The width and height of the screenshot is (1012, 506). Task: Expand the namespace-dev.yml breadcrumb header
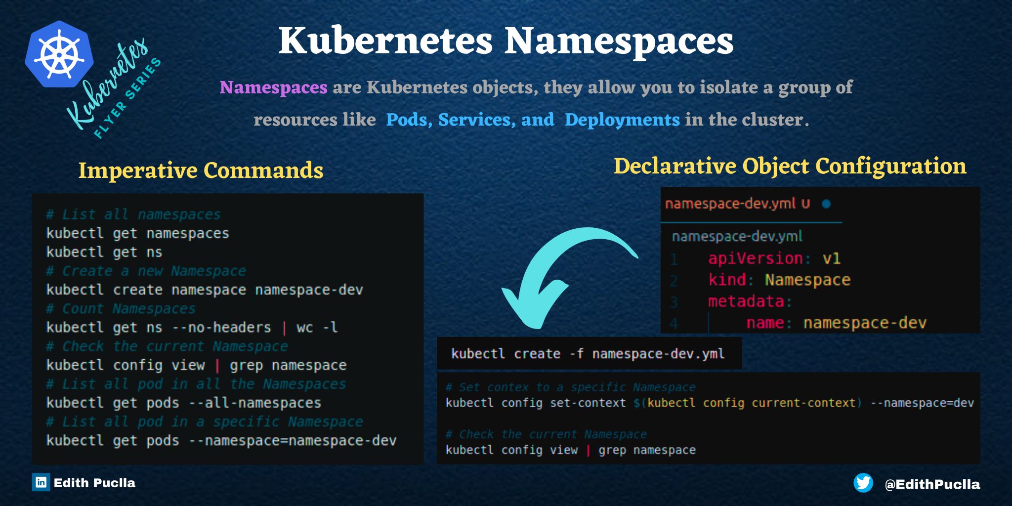[x=736, y=237]
